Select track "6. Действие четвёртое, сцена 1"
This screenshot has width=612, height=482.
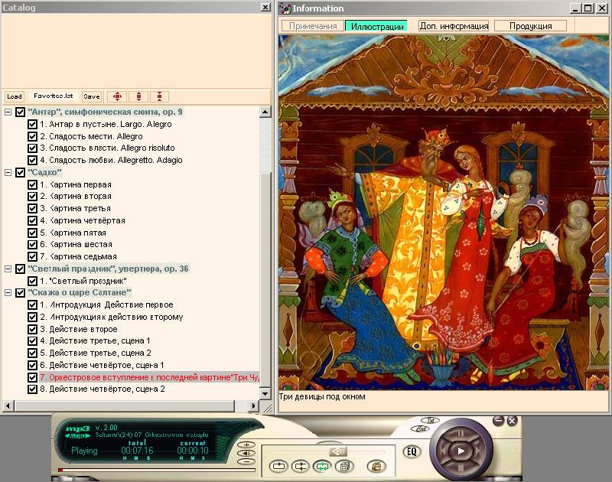(102, 365)
